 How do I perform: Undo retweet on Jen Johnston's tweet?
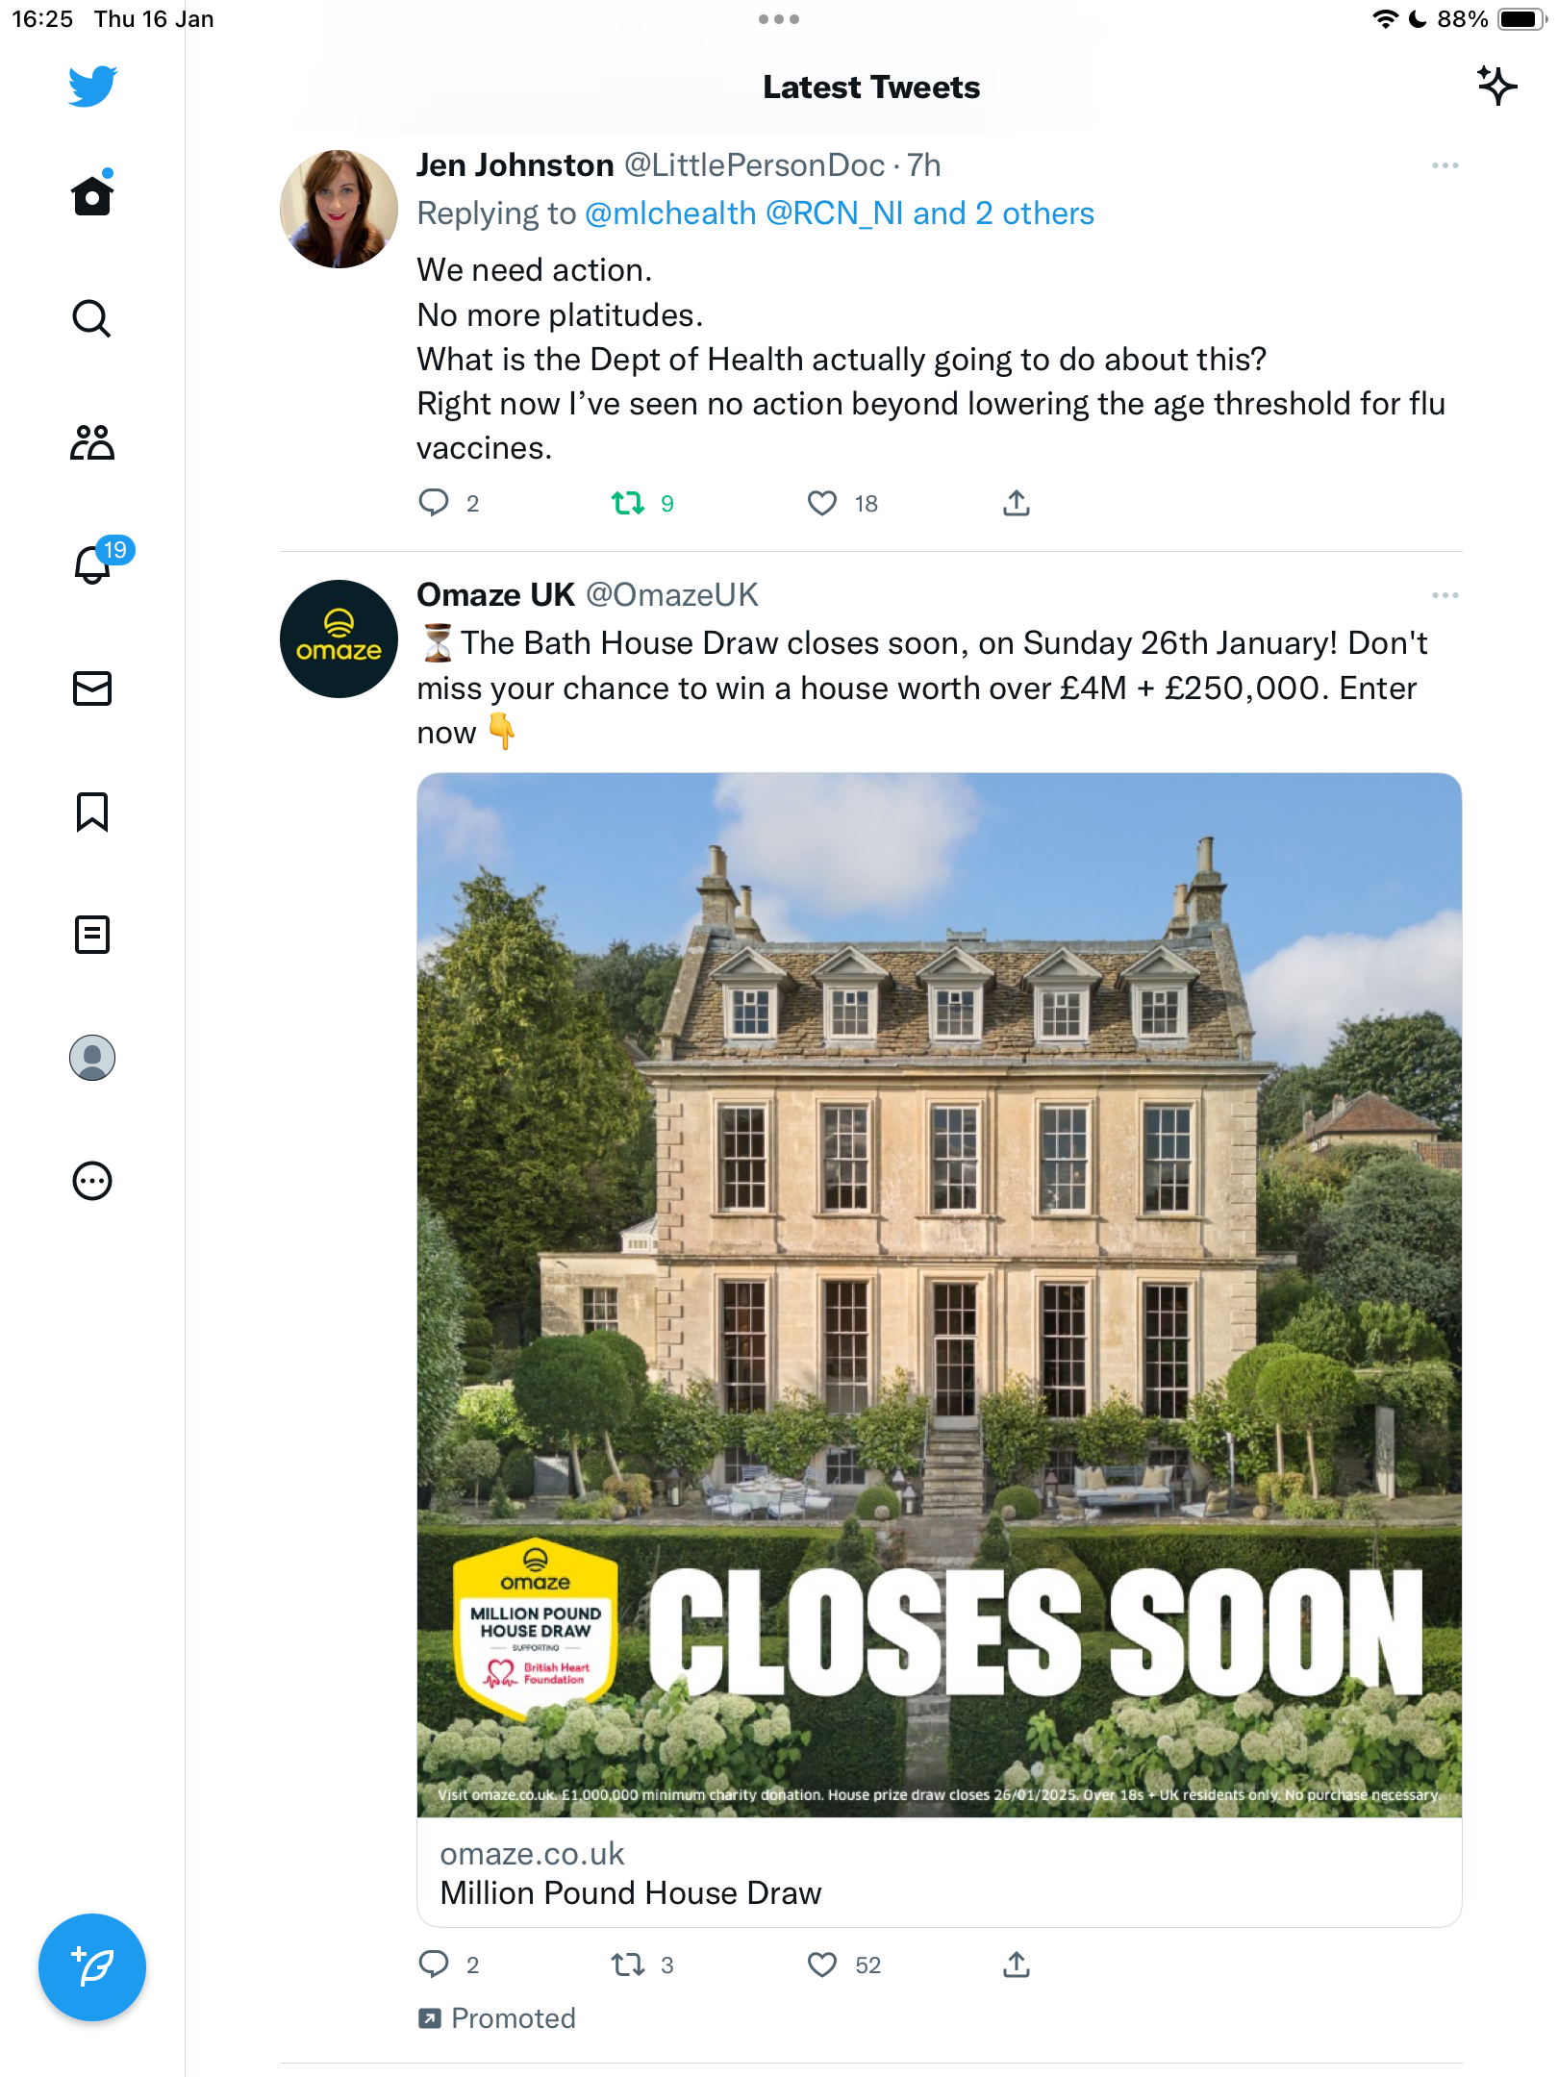coord(628,503)
